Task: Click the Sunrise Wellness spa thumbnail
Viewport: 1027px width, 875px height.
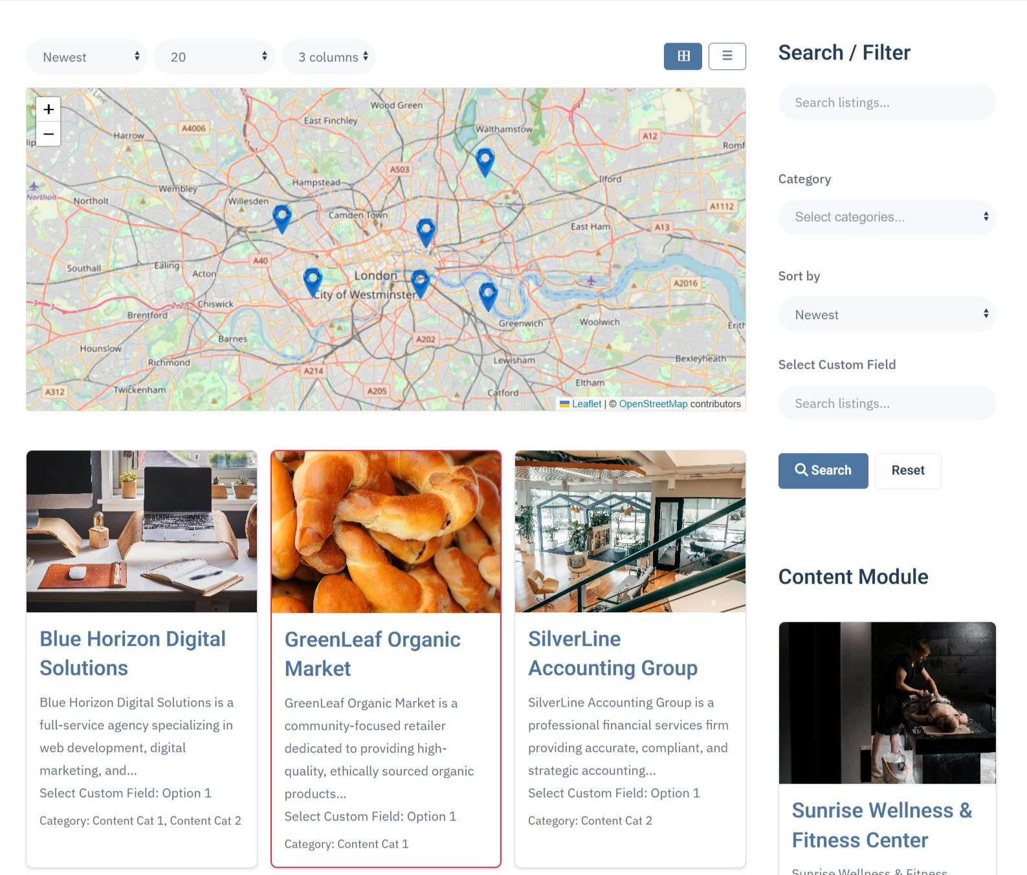Action: pyautogui.click(x=887, y=703)
